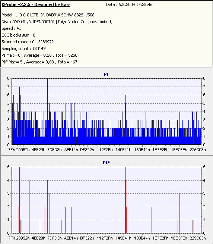Click "149E41h" on the PI chart x-axis

click(x=123, y=150)
